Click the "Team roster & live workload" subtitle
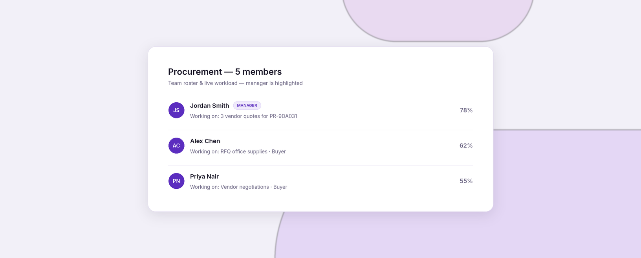641x258 pixels. point(235,83)
